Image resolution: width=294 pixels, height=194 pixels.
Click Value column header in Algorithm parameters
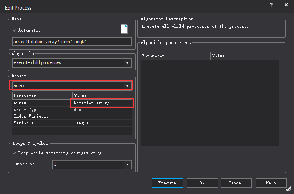click(x=244, y=56)
